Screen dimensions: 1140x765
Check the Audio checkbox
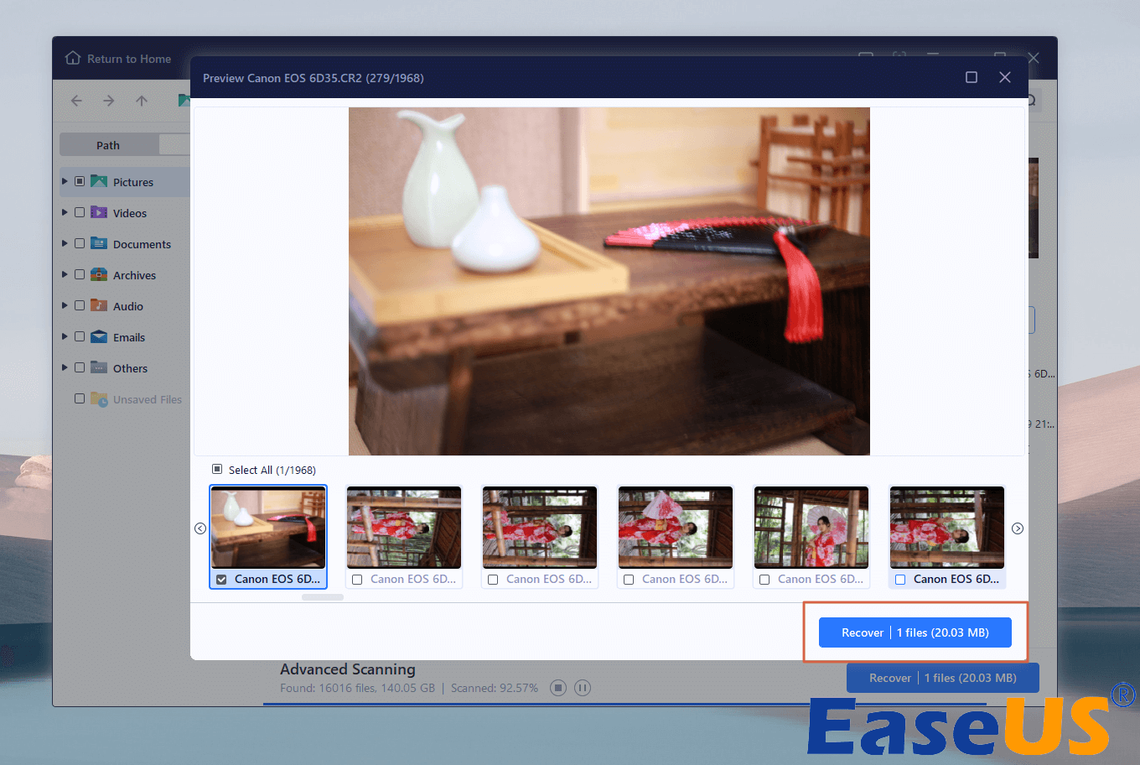pos(80,305)
